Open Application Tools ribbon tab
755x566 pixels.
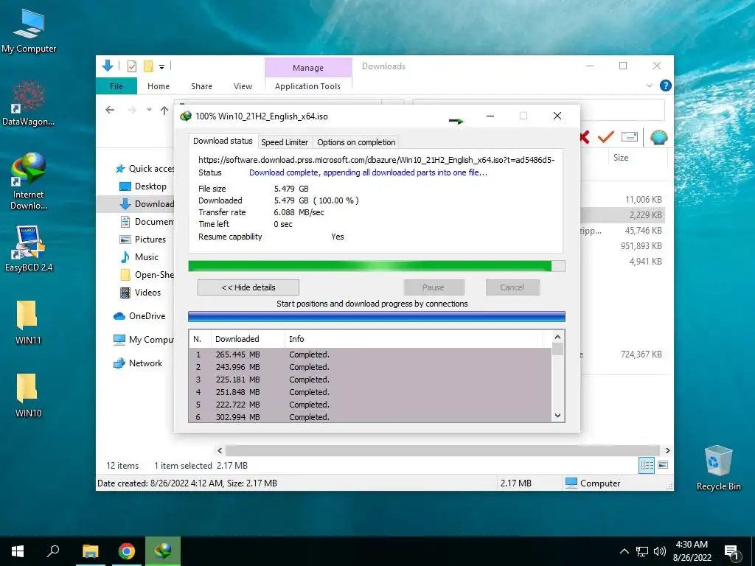[307, 86]
